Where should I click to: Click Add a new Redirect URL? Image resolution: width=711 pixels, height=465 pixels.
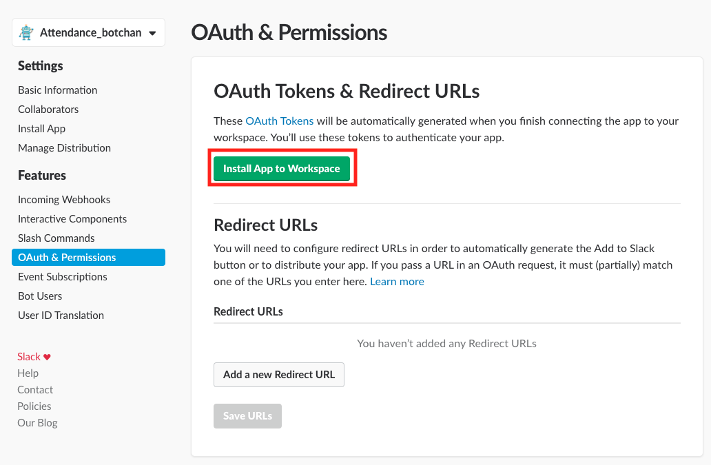(278, 375)
